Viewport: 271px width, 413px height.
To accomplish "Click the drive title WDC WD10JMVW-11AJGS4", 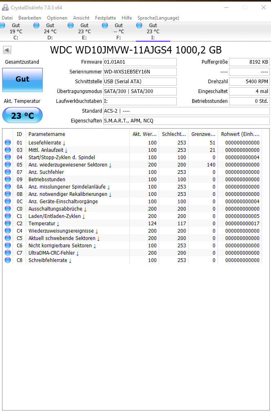I will [136, 50].
